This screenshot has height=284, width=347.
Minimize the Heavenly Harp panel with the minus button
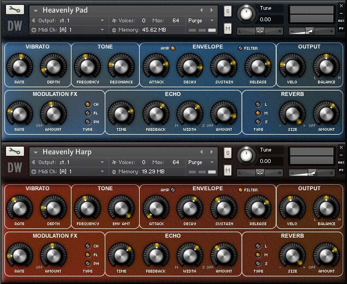(x=341, y=156)
